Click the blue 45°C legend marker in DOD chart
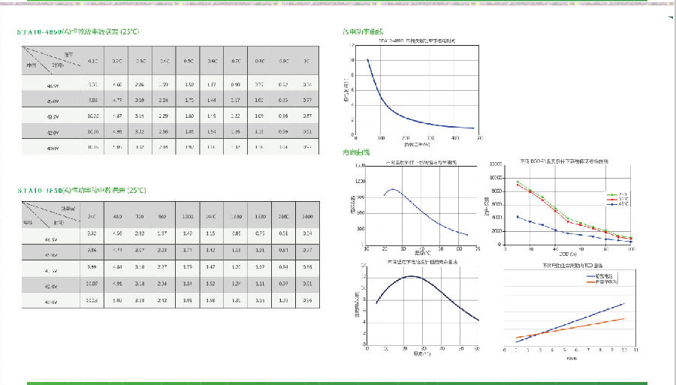Image resolution: width=676 pixels, height=385 pixels. point(611,203)
